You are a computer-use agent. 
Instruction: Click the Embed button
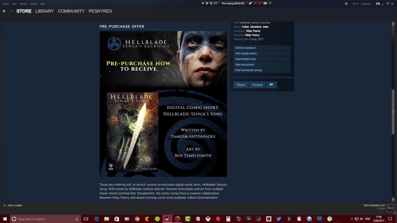(257, 85)
